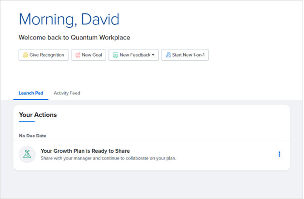The width and height of the screenshot is (304, 199).
Task: Click "Welcome back to Quantum Workplace" text
Action: point(74,38)
